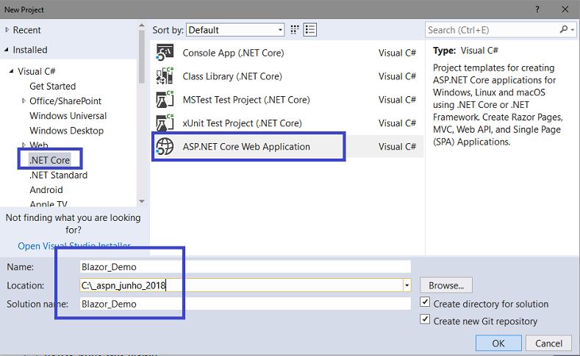Select .NET Core tree item
The image size is (580, 356).
coord(49,160)
